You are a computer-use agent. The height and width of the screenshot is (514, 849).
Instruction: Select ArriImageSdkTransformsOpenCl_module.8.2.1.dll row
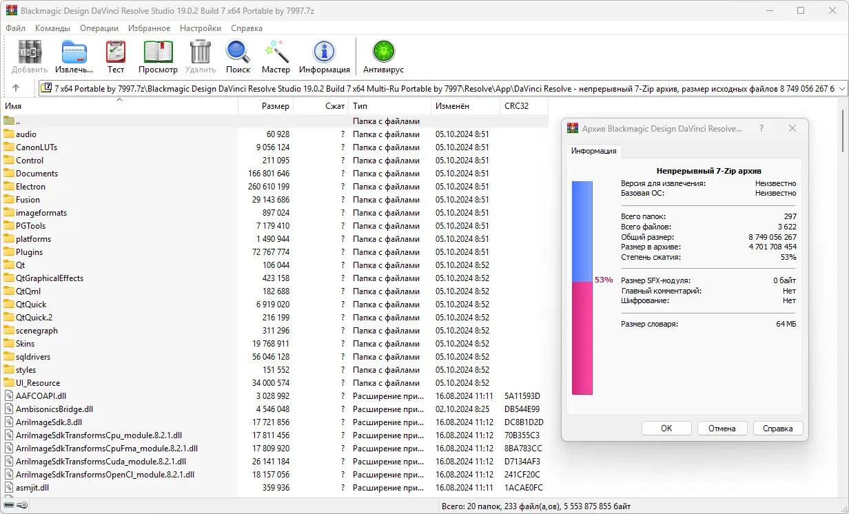pyautogui.click(x=276, y=475)
